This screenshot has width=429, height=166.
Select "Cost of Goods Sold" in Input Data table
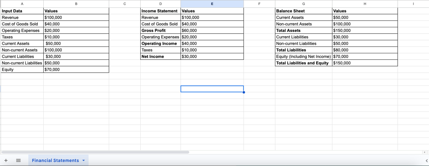click(22, 24)
